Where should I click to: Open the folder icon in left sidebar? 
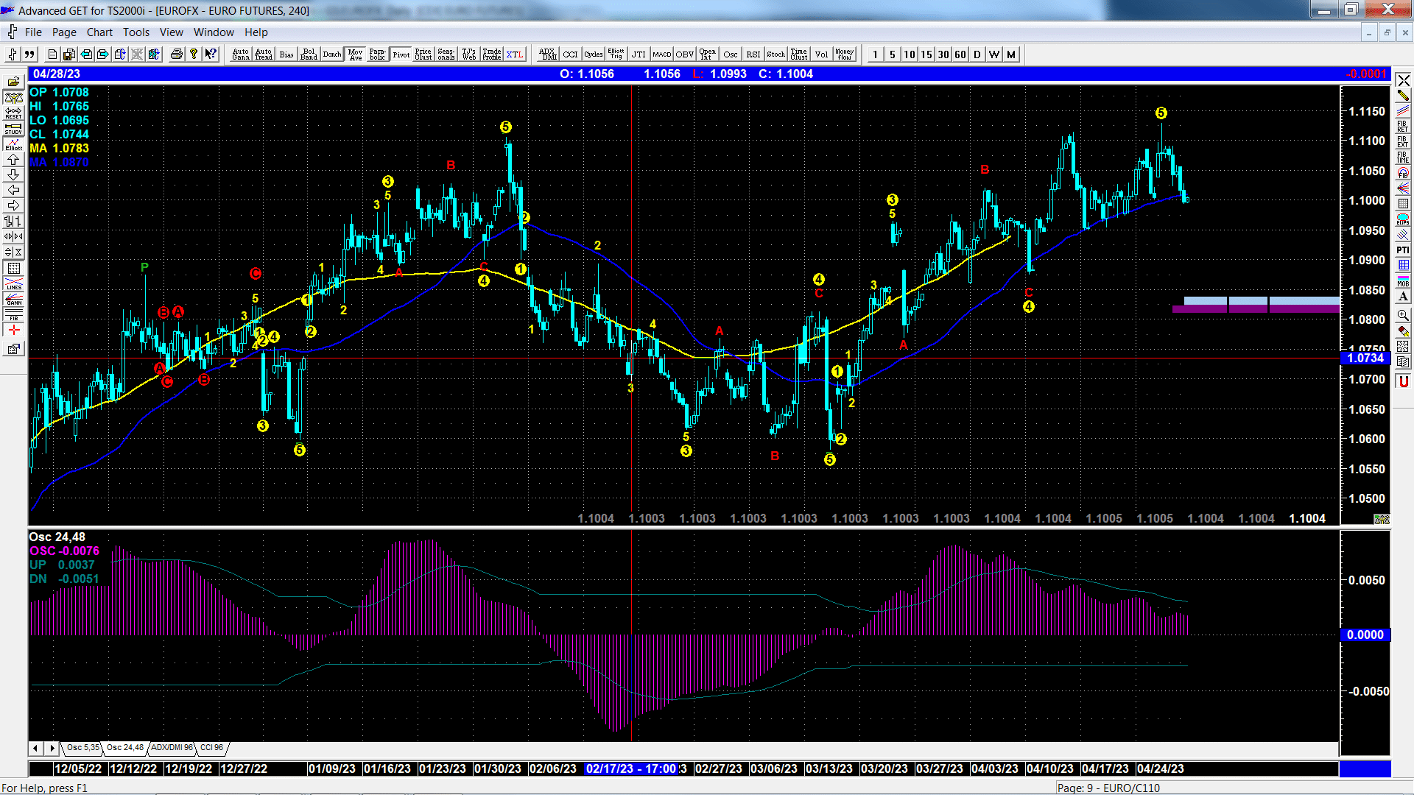[x=13, y=82]
